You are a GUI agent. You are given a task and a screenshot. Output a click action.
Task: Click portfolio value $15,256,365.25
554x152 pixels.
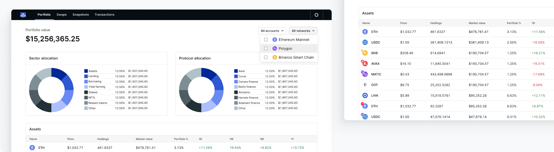coord(53,39)
